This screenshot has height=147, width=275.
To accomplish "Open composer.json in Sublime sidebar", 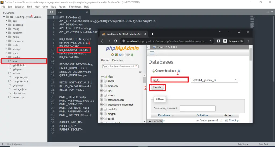I will pyautogui.click(x=20, y=77).
